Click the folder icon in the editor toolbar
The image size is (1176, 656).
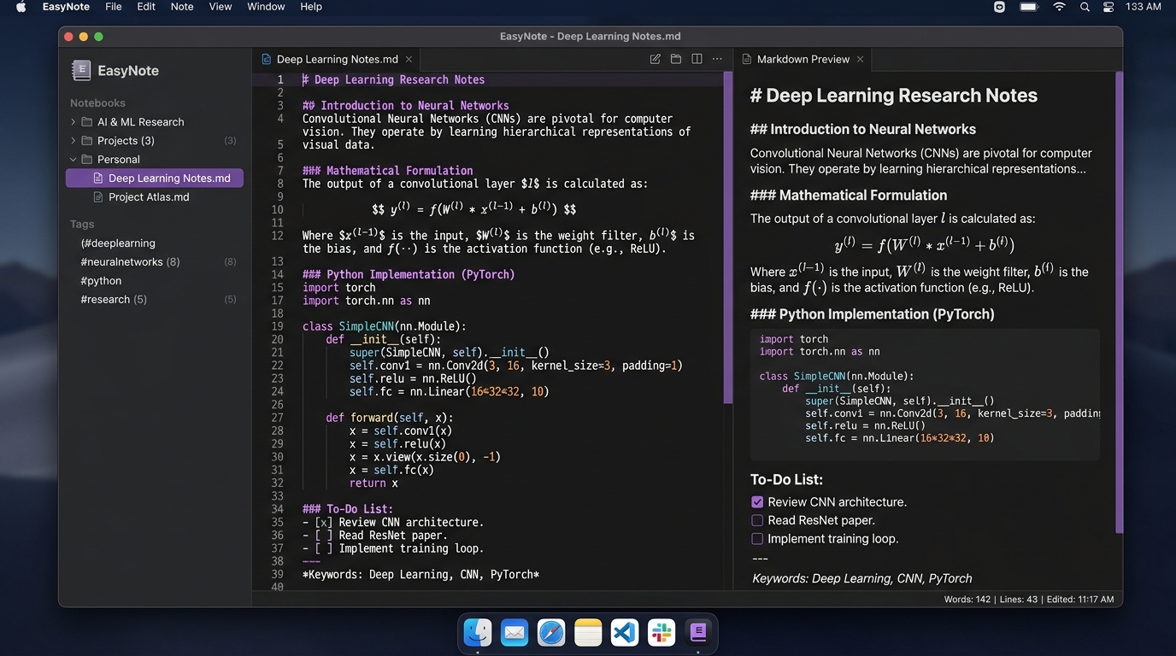tap(676, 59)
